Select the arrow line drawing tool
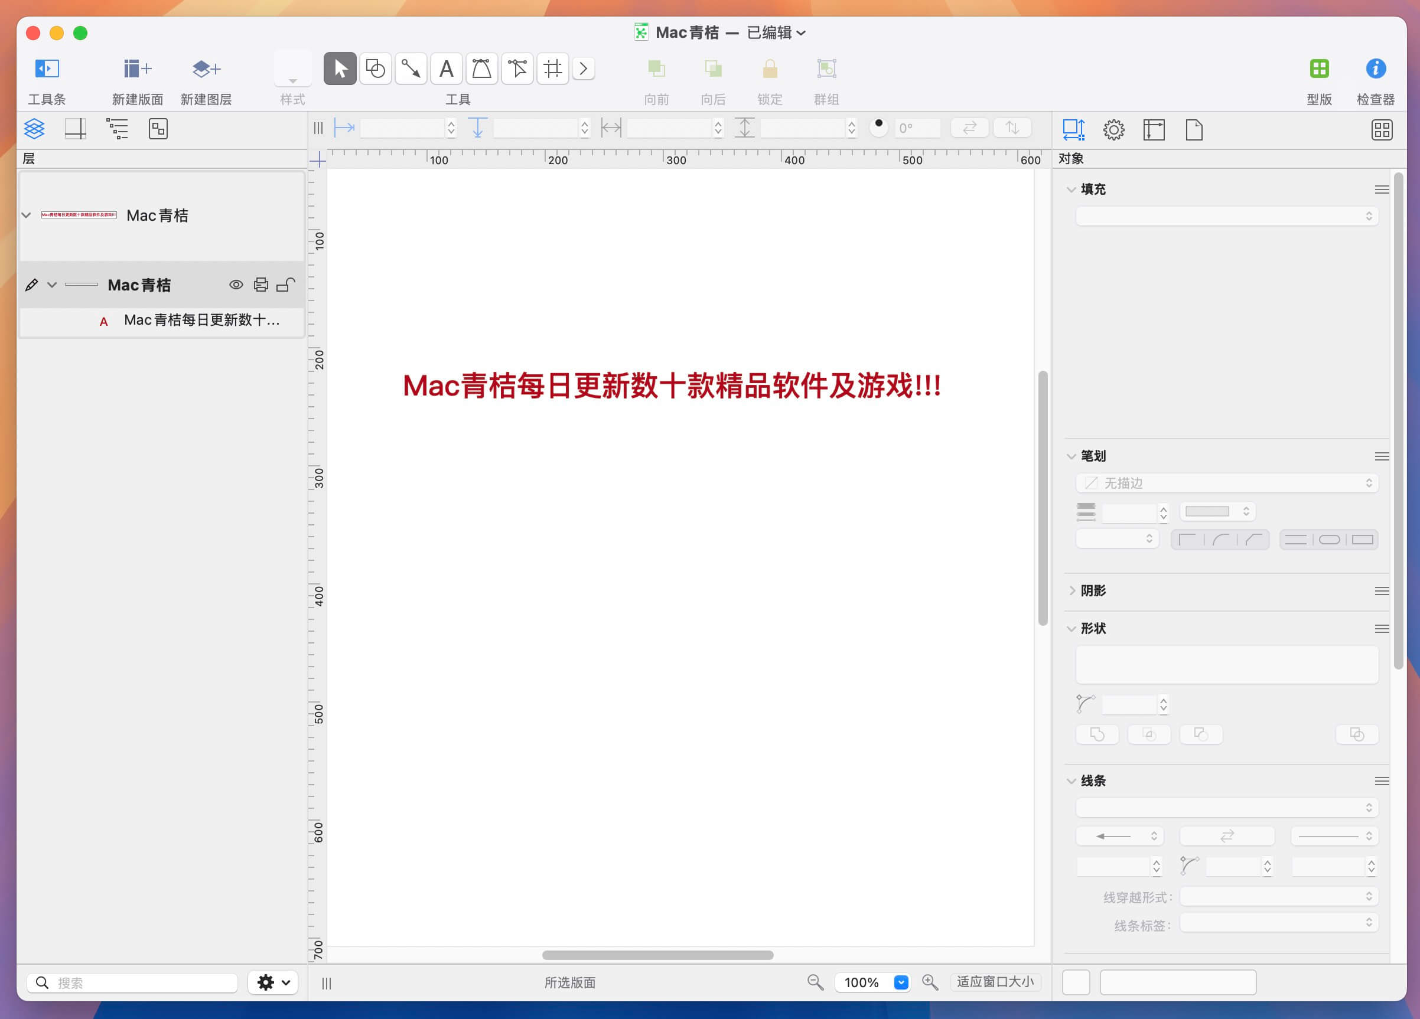1420x1019 pixels. (x=411, y=69)
